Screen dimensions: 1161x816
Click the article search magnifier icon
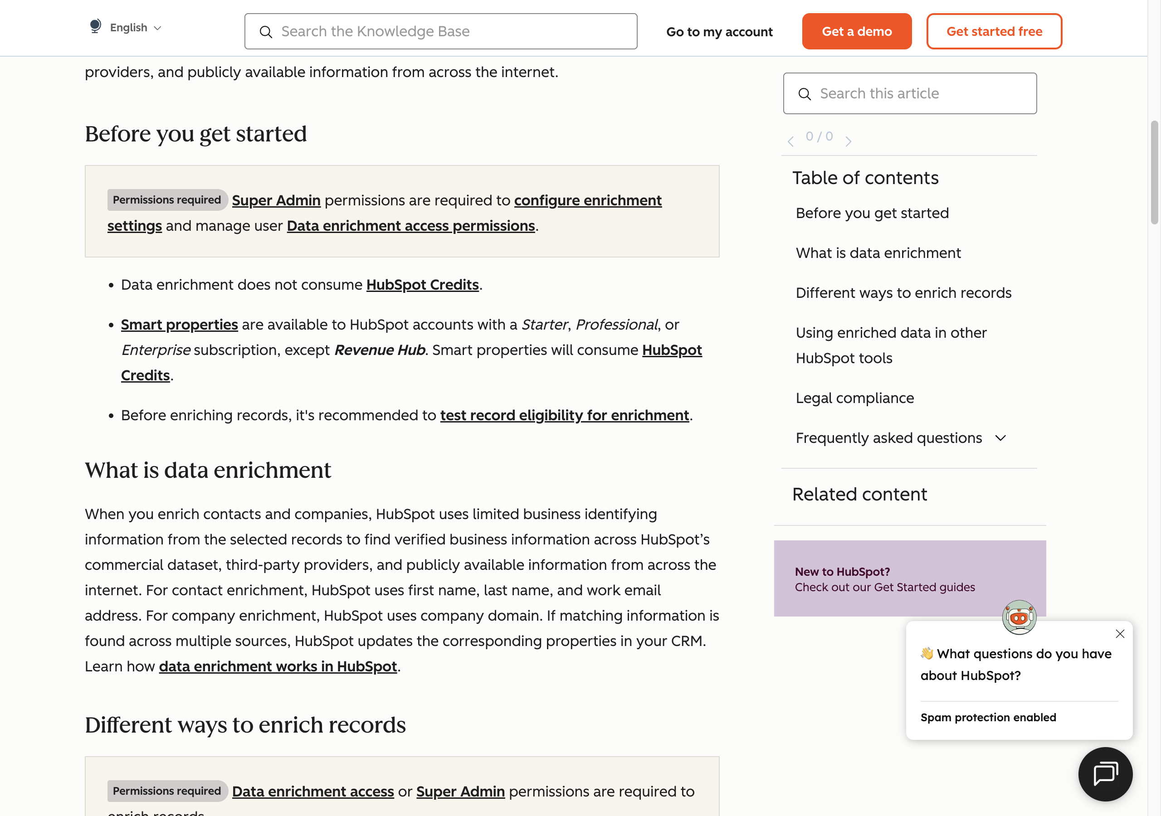click(805, 94)
